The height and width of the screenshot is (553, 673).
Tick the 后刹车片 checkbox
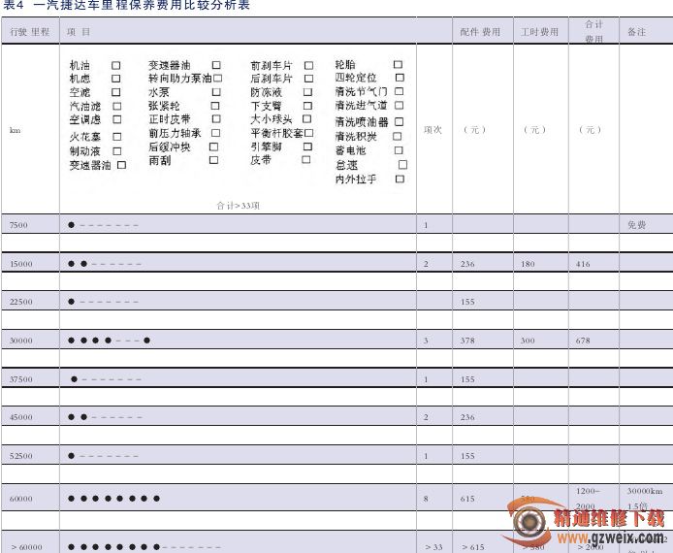click(308, 79)
